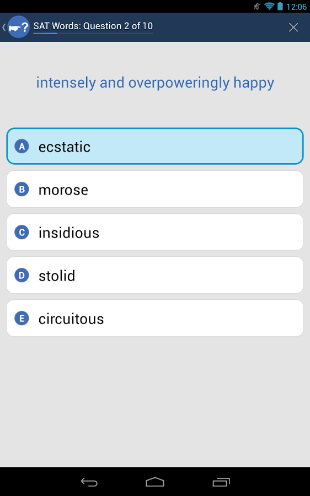The width and height of the screenshot is (310, 496).
Task: Click the circled D letter badge
Action: [x=22, y=276]
